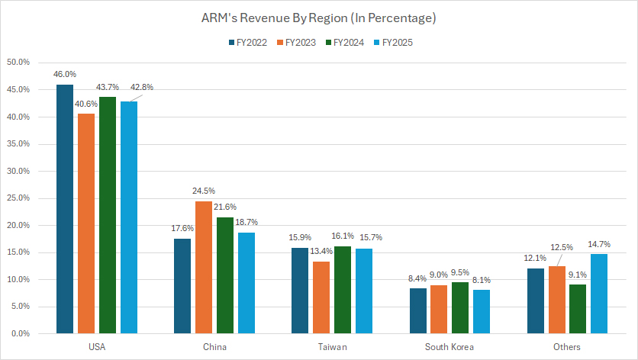
Task: Select the USA FY2023 orange bar
Action: point(86,223)
